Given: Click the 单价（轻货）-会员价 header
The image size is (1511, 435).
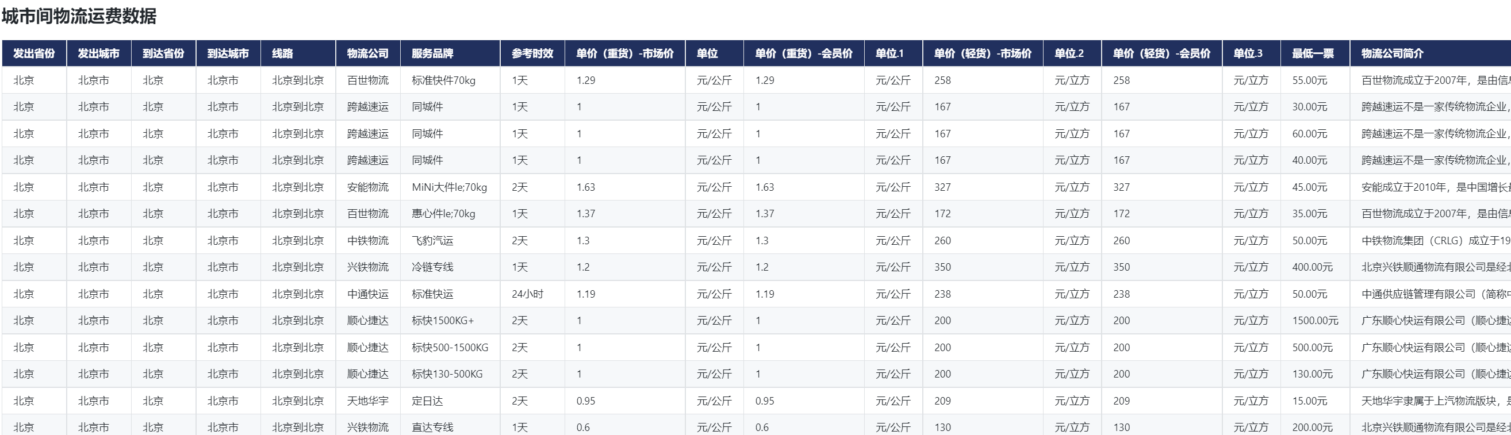Looking at the screenshot, I should 1161,53.
